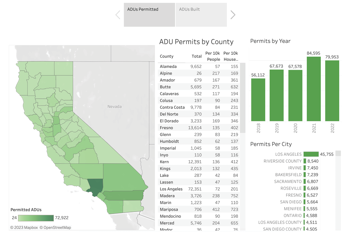
Task: Click the Permitted ADUs color gradient legend
Action: click(x=36, y=218)
